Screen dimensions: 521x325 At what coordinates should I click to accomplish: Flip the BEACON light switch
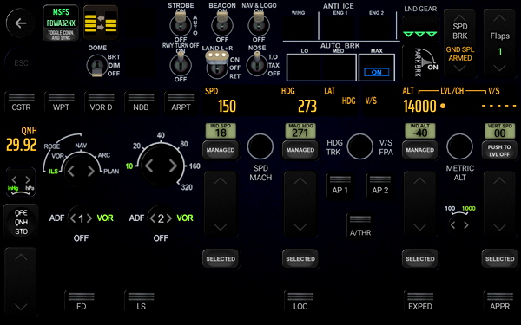222,24
